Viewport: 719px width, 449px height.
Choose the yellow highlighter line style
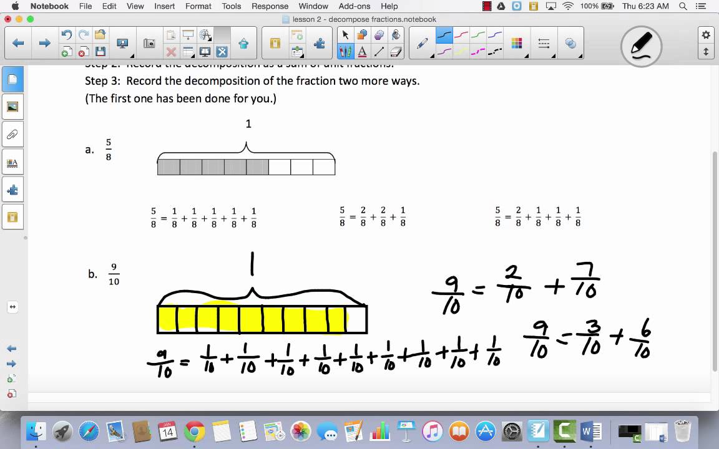click(x=461, y=51)
